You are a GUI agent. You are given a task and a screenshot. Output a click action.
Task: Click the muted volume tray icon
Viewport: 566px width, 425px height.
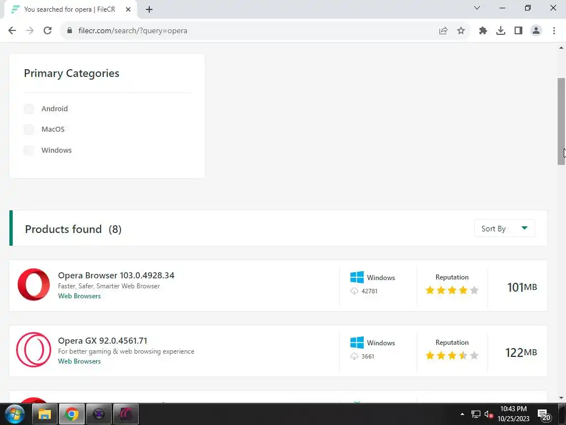click(489, 414)
